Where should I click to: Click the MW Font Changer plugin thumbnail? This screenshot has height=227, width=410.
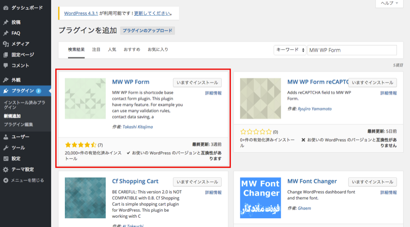click(260, 198)
